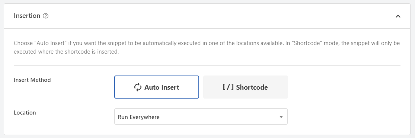Viewport: 415px width, 138px height.
Task: Select the Auto Insert method
Action: (157, 87)
